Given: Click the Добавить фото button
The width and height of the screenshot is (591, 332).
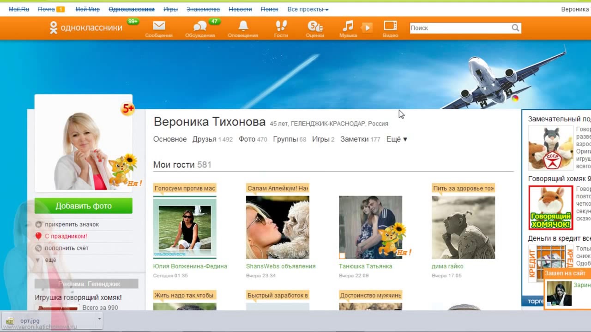Looking at the screenshot, I should point(84,206).
